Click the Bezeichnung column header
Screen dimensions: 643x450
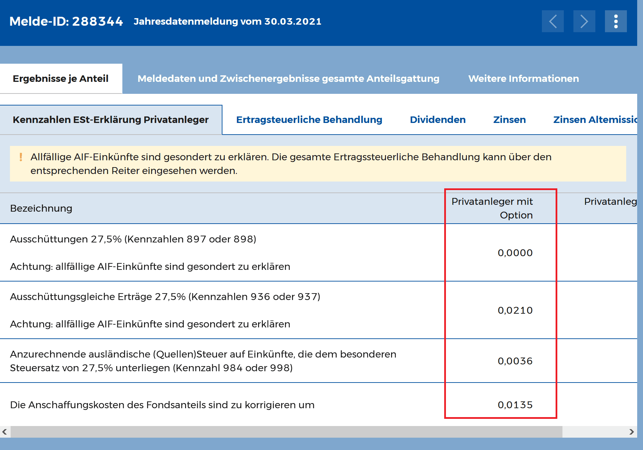[x=41, y=208]
